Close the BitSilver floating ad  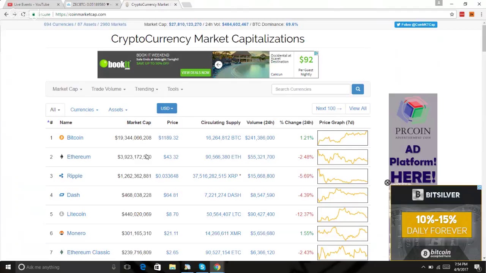pos(387,183)
